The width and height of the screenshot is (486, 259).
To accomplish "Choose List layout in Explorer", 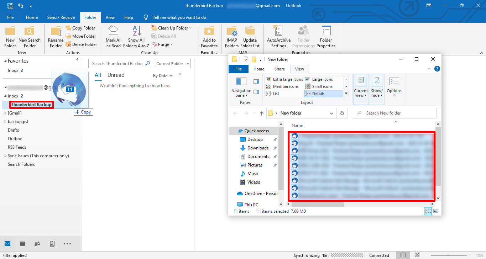I will (272, 94).
